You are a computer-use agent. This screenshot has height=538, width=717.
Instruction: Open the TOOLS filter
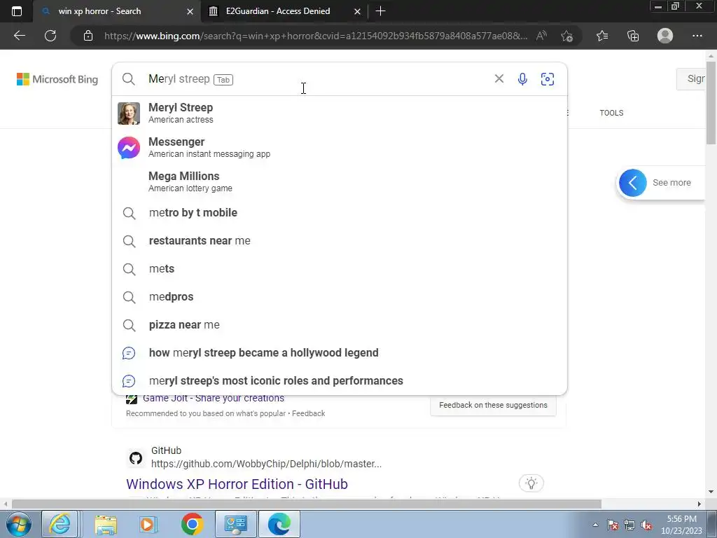pos(611,113)
